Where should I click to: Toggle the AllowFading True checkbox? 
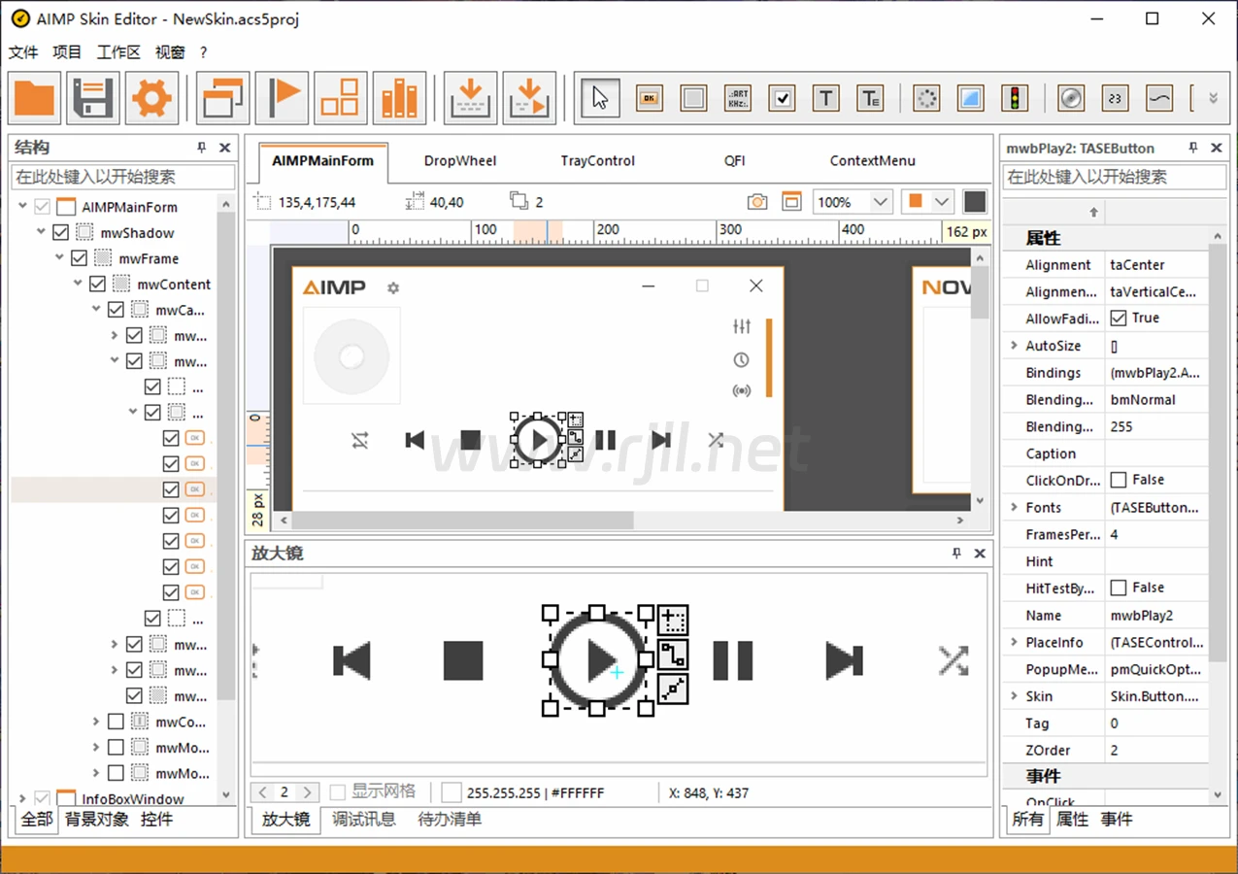tap(1119, 319)
